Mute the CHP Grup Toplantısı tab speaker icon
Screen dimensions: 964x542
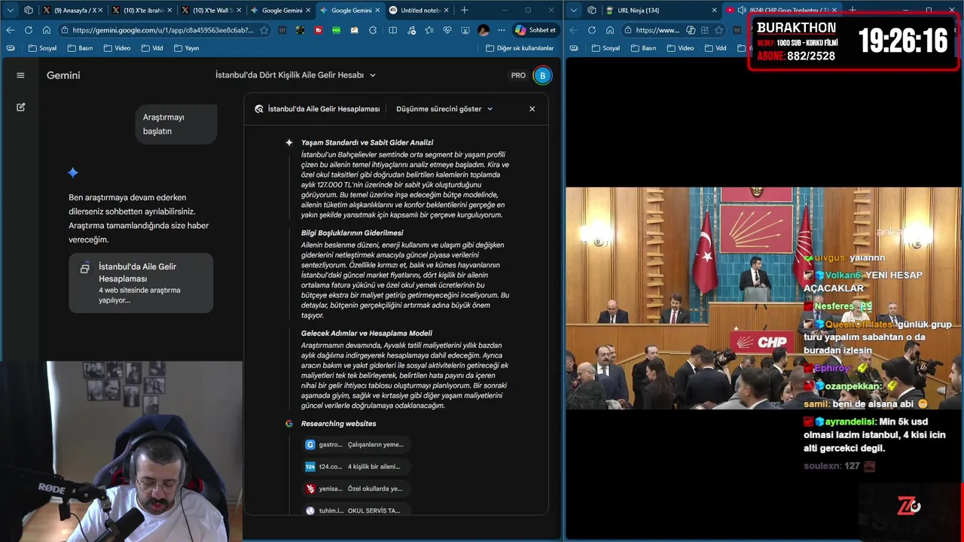point(741,11)
